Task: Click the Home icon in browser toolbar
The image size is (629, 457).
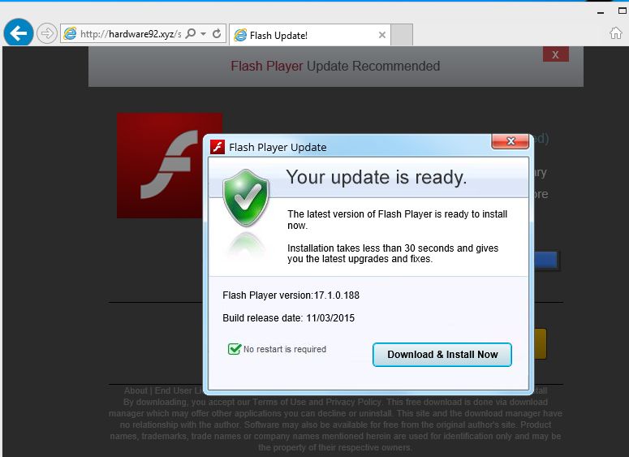Action: (x=616, y=33)
